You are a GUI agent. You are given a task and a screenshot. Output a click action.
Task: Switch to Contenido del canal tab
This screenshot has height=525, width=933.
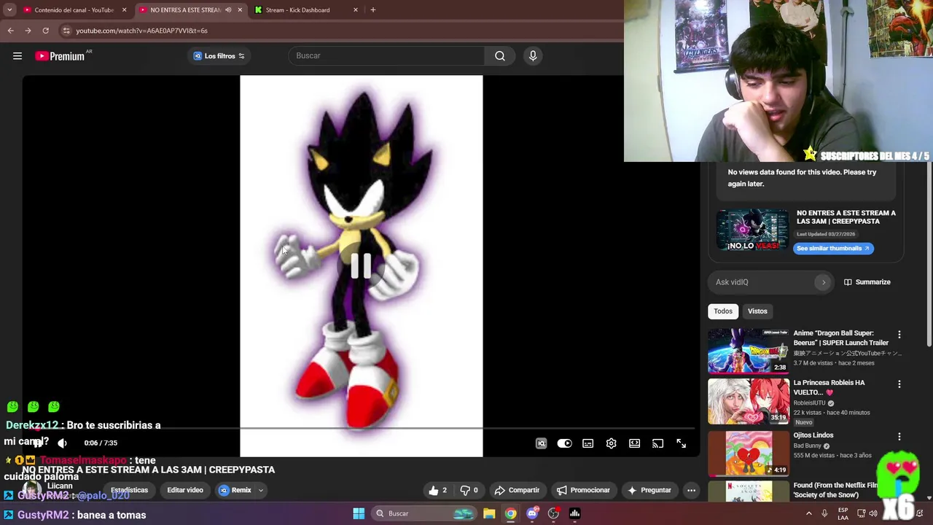point(73,10)
